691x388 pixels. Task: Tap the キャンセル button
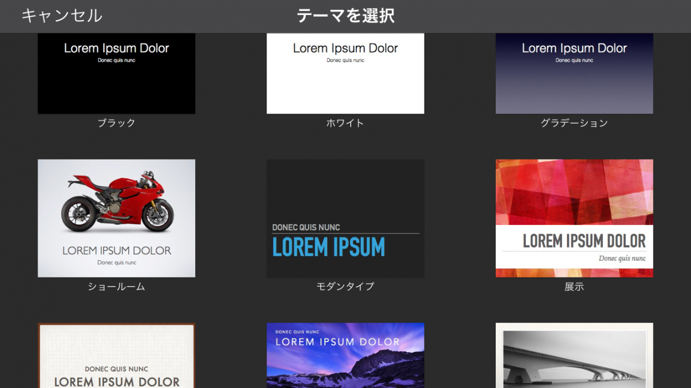(62, 16)
